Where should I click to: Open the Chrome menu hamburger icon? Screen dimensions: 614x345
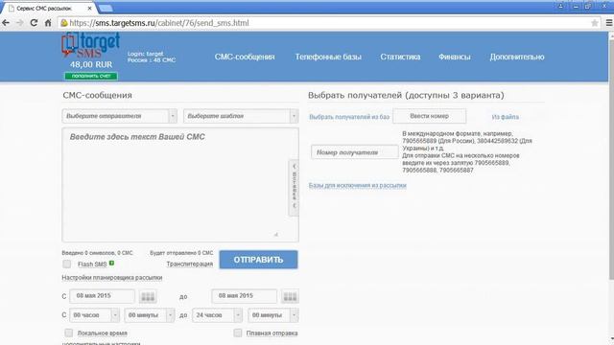[609, 23]
